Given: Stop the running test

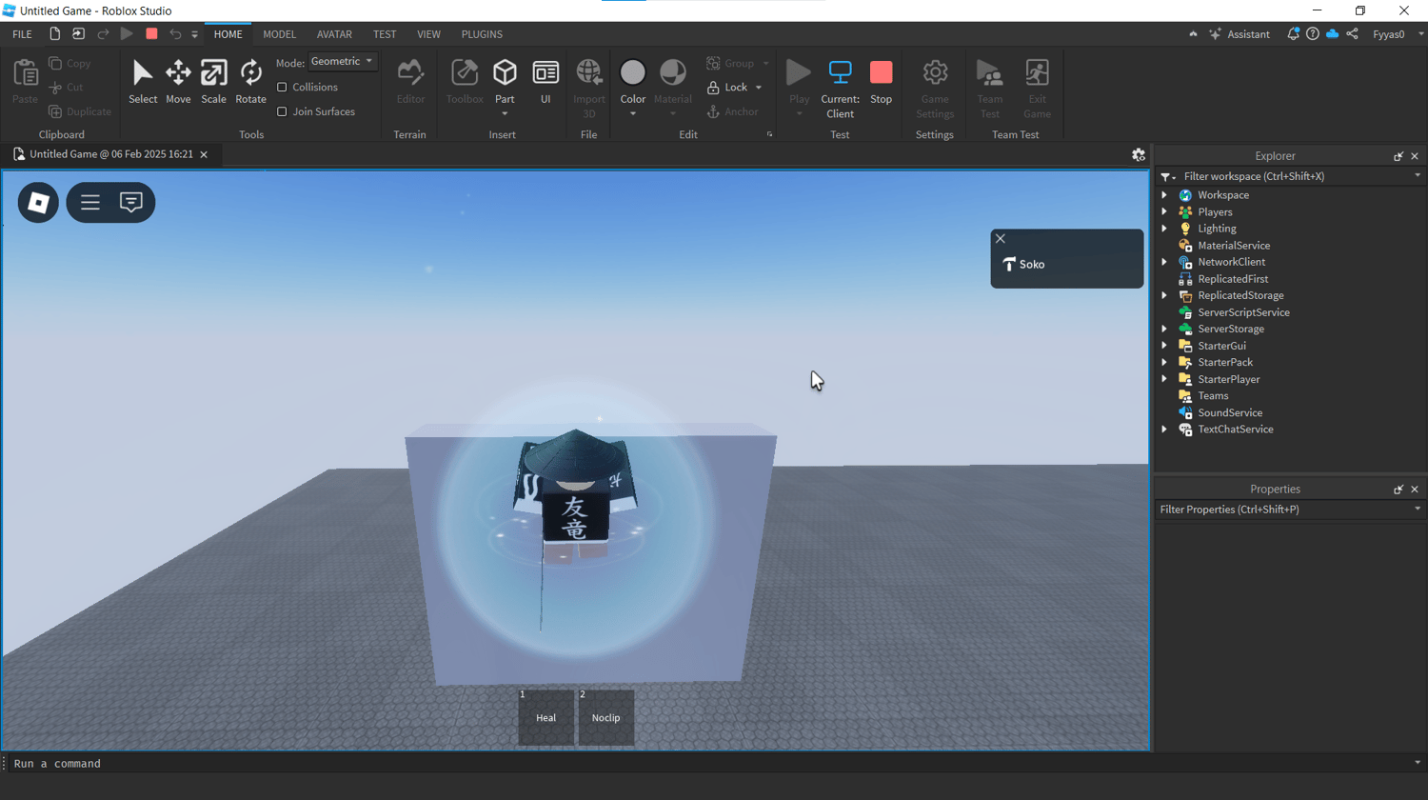Looking at the screenshot, I should tap(882, 82).
